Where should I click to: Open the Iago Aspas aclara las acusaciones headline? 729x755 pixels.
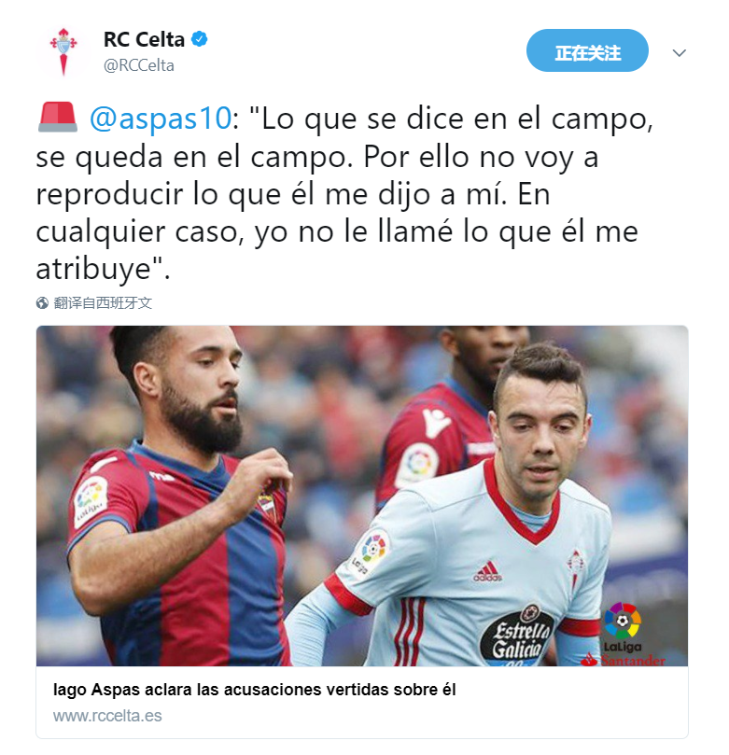click(254, 690)
